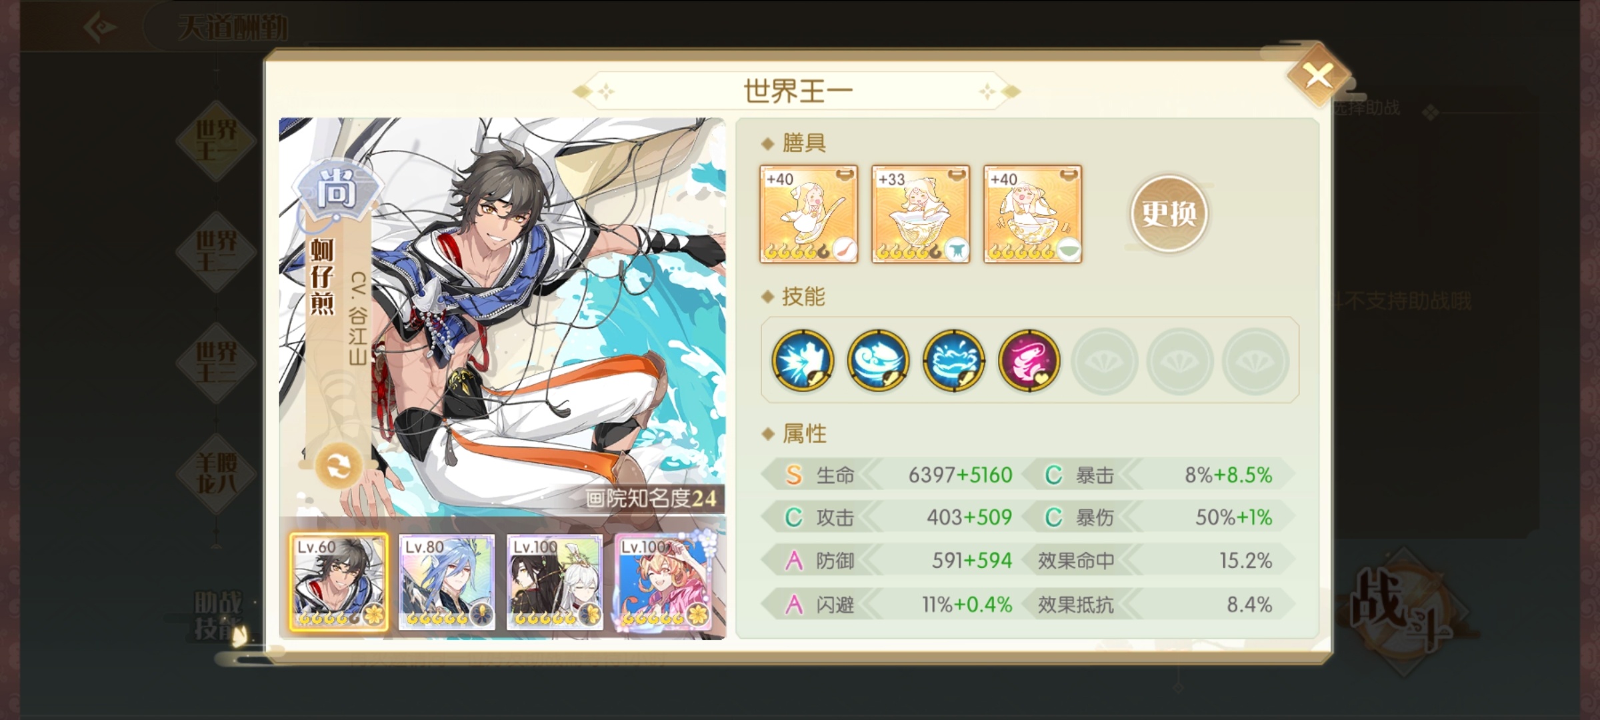Open the third +40 bowl utensil card
The width and height of the screenshot is (1600, 720).
(1033, 214)
